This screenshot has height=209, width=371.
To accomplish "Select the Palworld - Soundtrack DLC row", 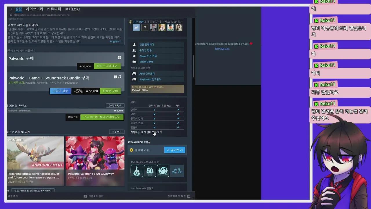I will 66,111.
